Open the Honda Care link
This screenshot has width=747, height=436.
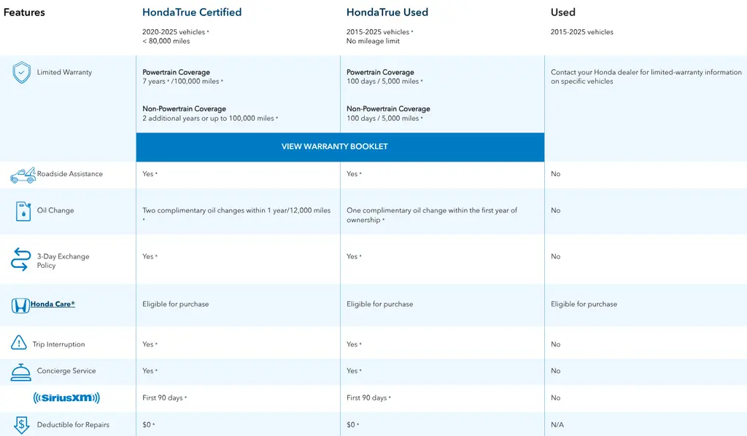coord(53,304)
